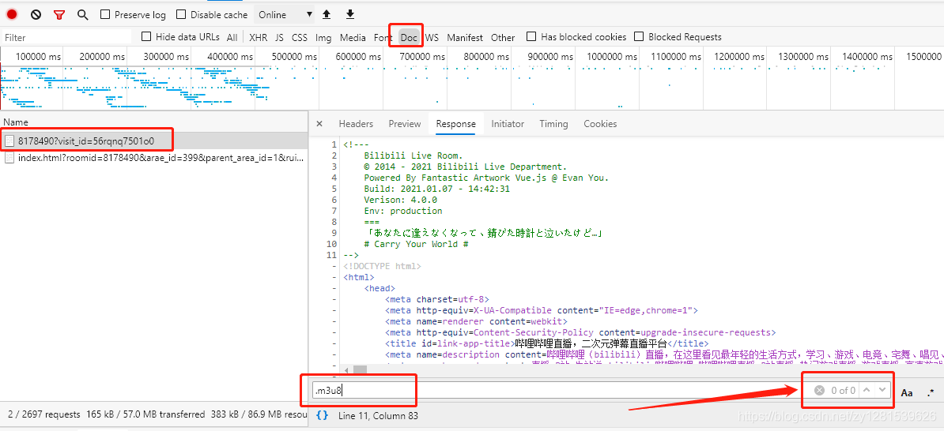
Task: Filter requests by CSS
Action: pyautogui.click(x=299, y=37)
